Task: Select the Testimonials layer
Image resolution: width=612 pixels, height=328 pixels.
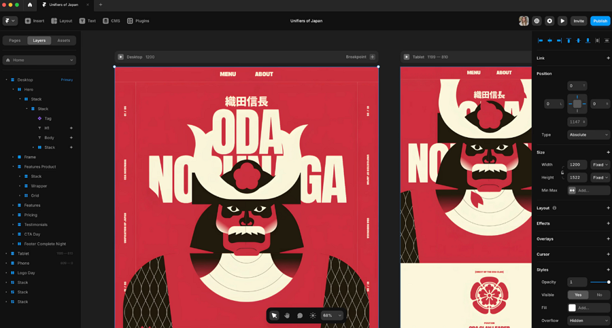Action: coord(35,225)
